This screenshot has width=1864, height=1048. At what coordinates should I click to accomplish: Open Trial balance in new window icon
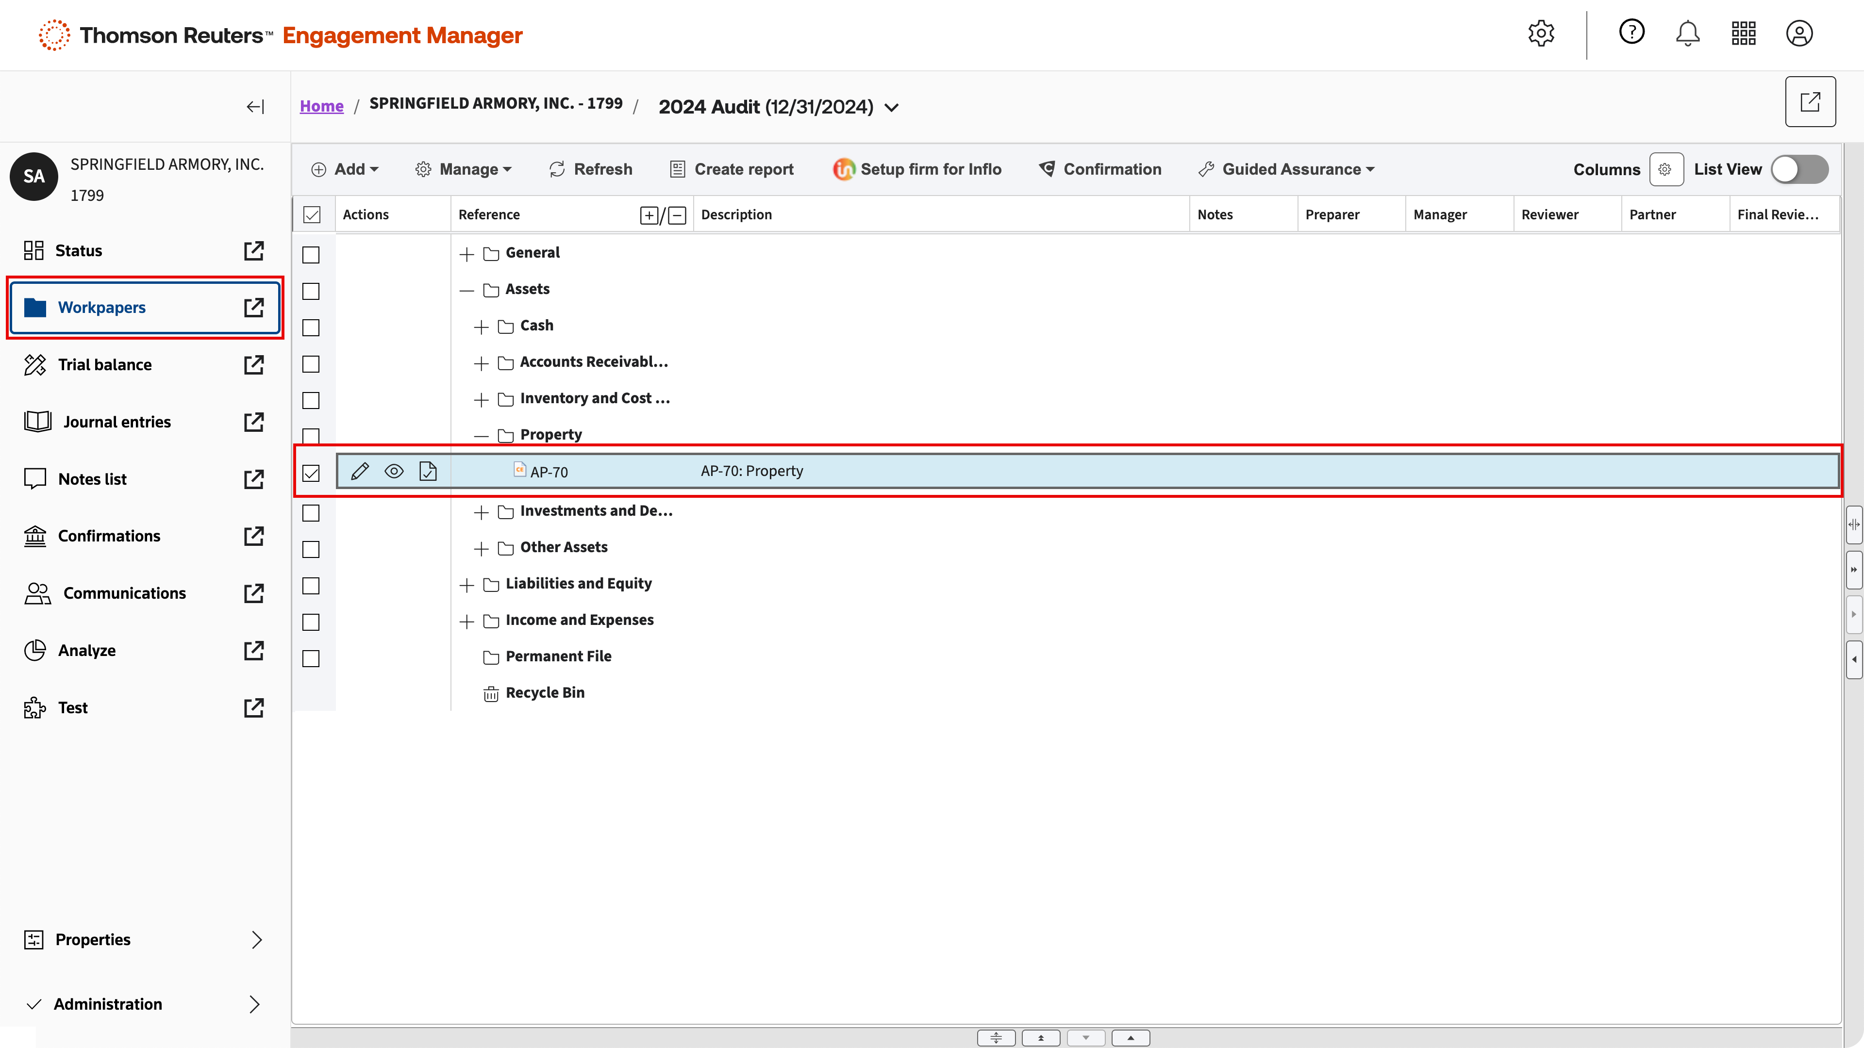click(x=254, y=364)
